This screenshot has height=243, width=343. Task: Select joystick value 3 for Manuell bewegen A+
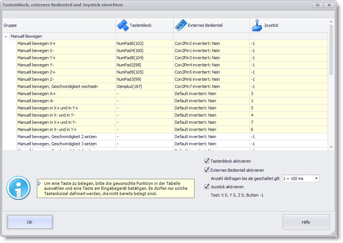[x=288, y=94]
